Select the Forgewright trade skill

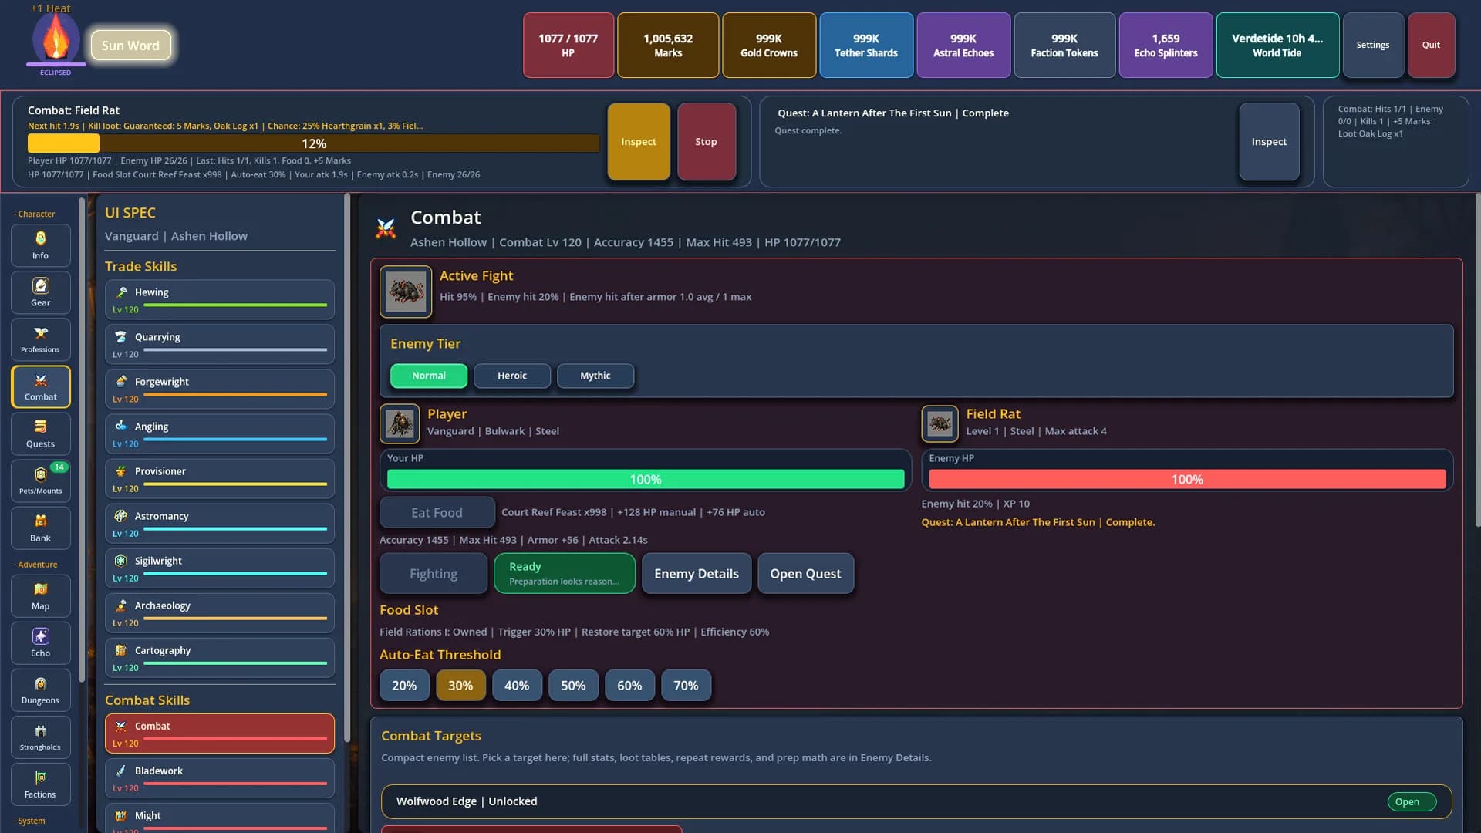click(x=220, y=389)
